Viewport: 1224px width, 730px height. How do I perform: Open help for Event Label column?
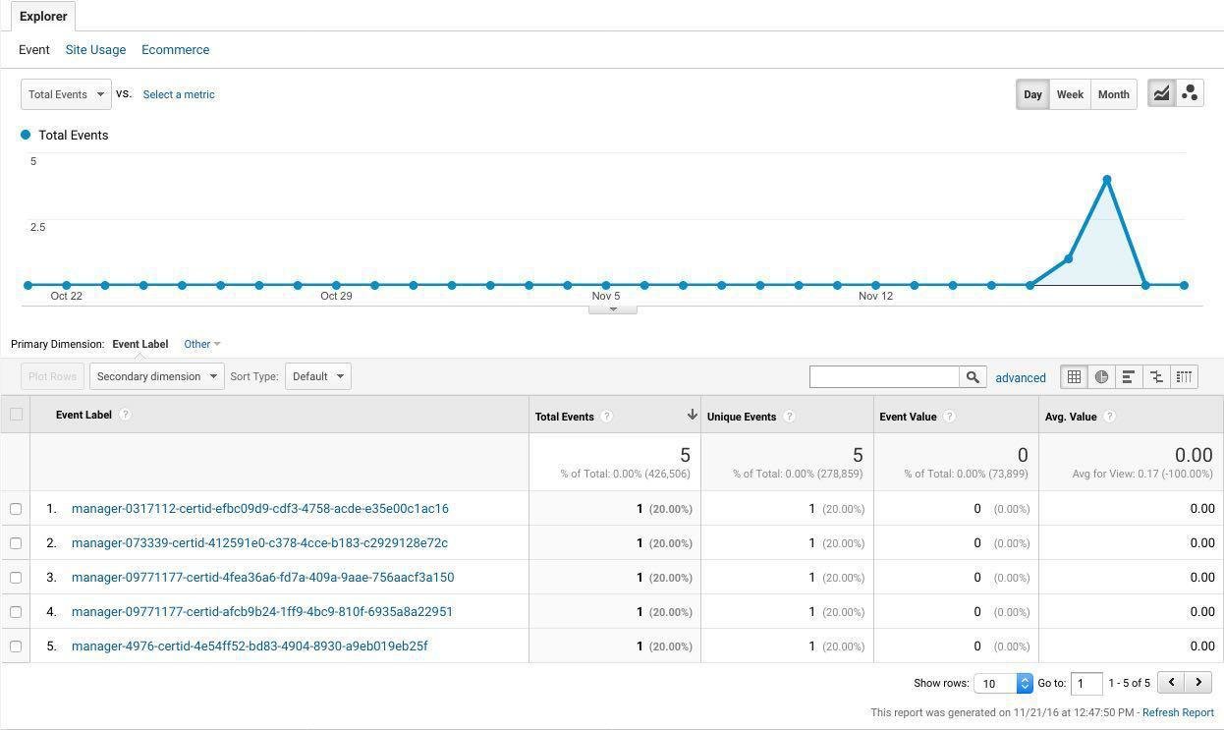tap(125, 415)
